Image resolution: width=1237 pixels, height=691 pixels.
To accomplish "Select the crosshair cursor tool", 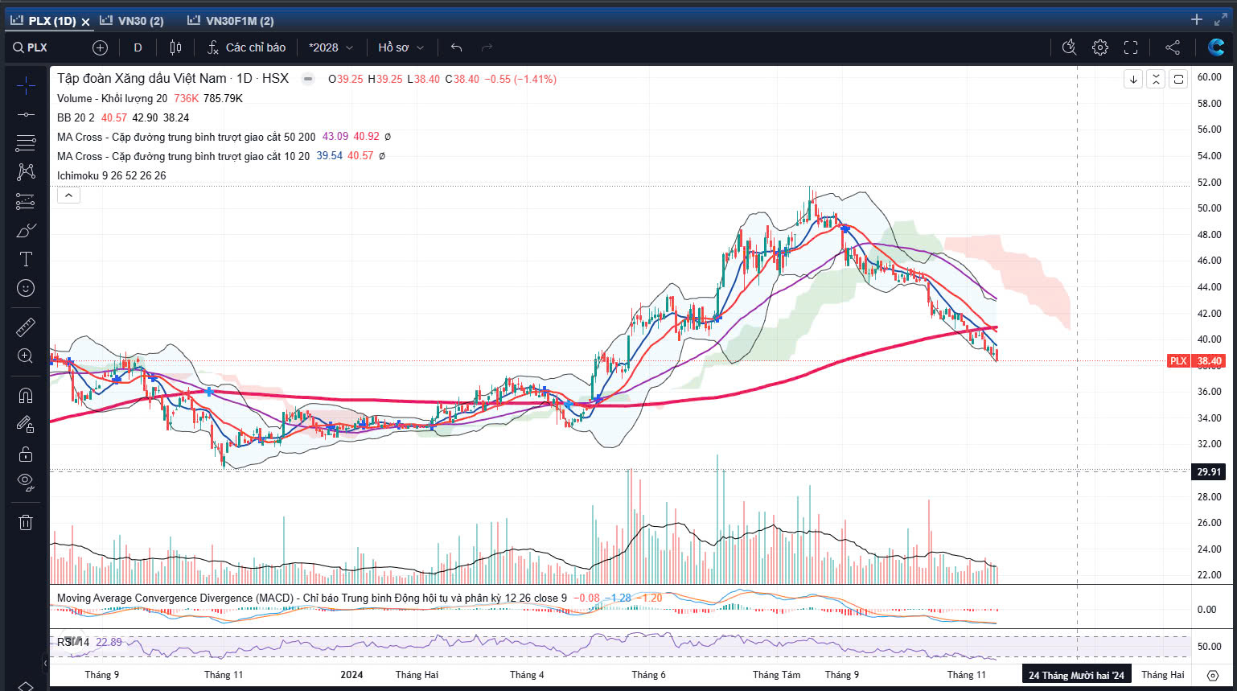I will click(x=26, y=85).
